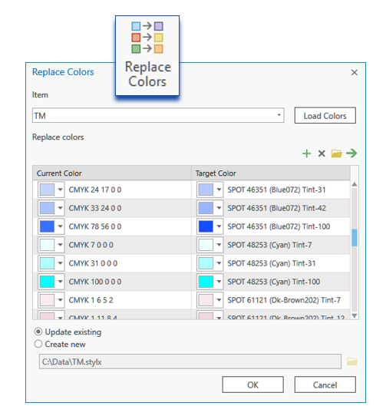
Task: Browse for output style folder icon
Action: 352,362
